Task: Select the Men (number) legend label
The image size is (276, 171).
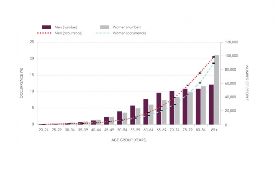Action: pyautogui.click(x=65, y=27)
